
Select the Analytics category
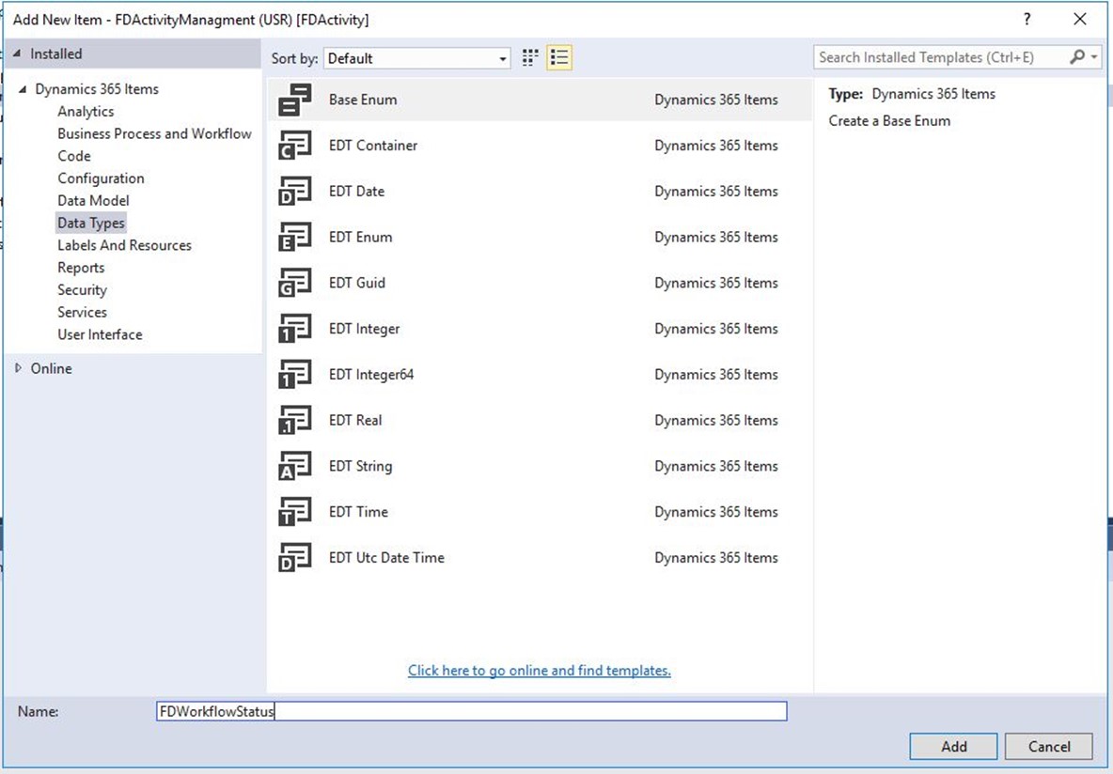coord(86,112)
